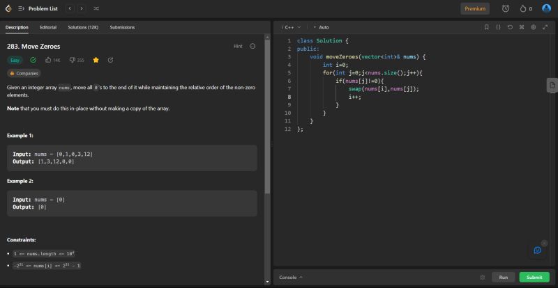Viewport: 558px width, 288px height.
Task: Click the solved green checkmark icon
Action: 33,61
